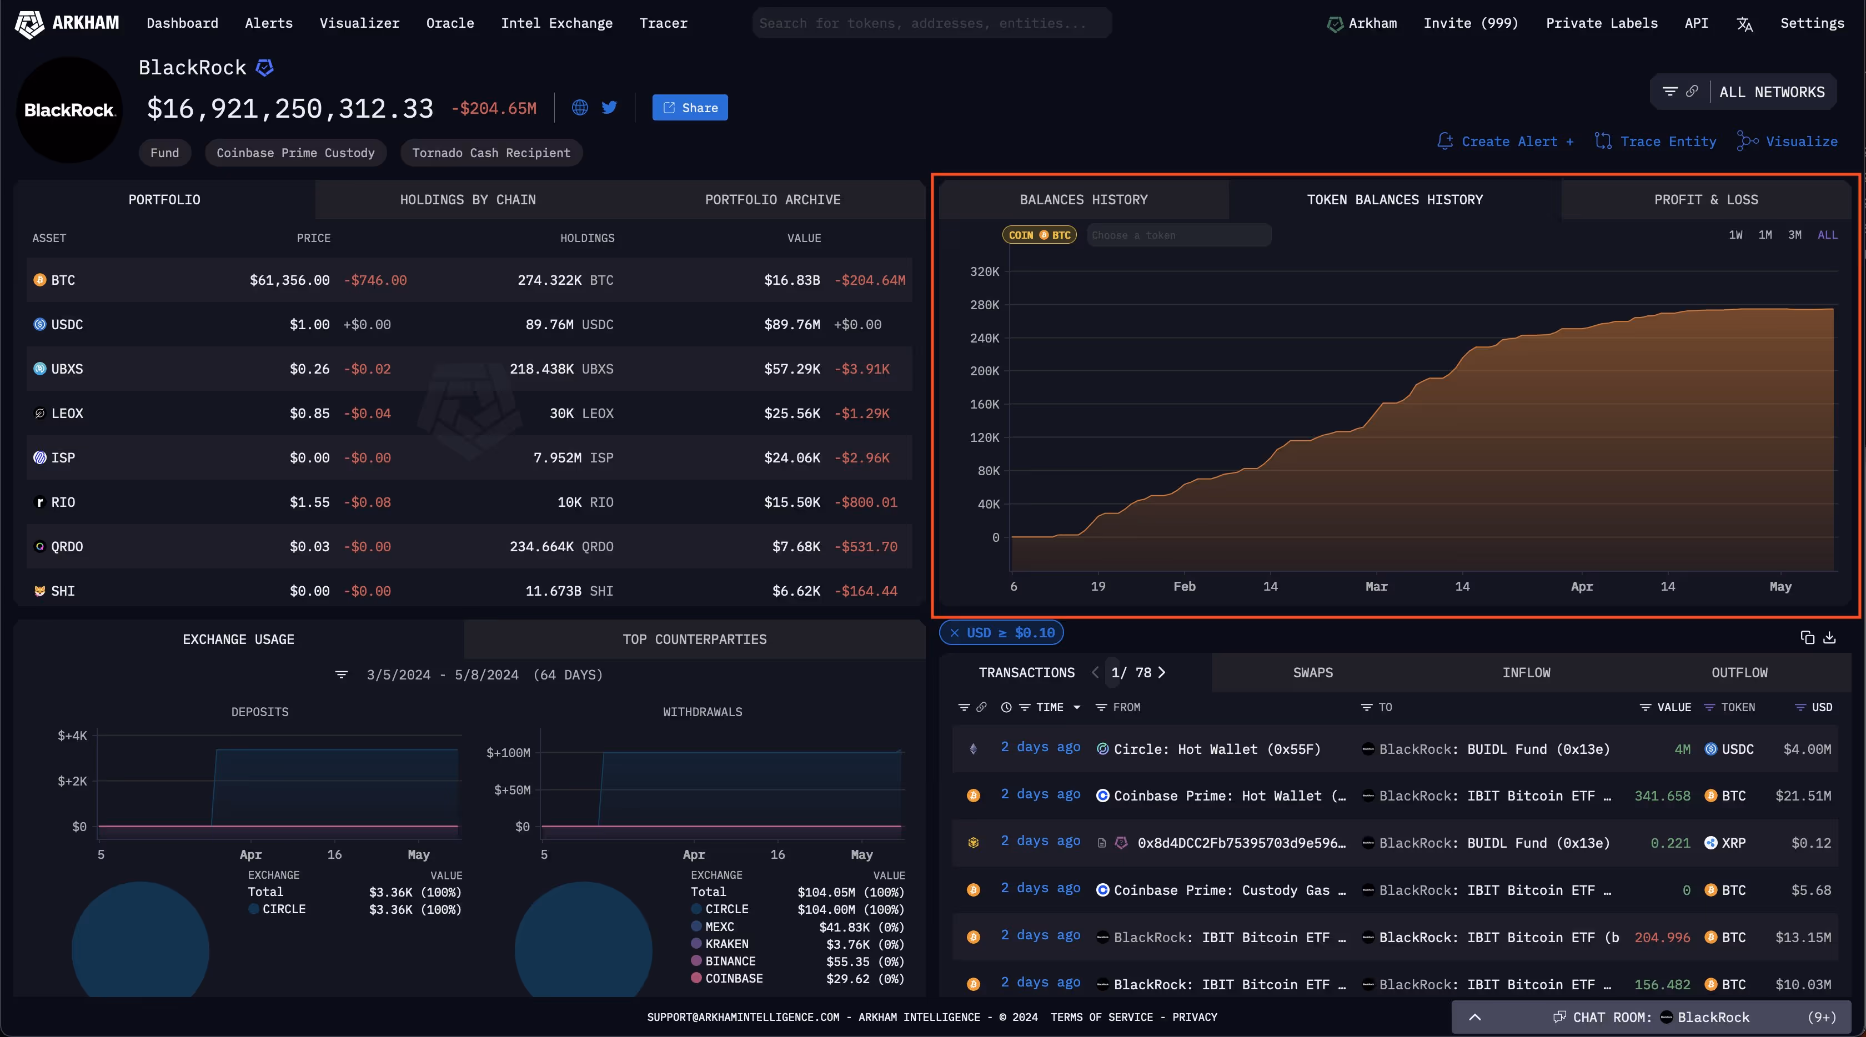Screen dimensions: 1866x1037
Task: Click the Arkham logo home icon
Action: pyautogui.click(x=29, y=24)
